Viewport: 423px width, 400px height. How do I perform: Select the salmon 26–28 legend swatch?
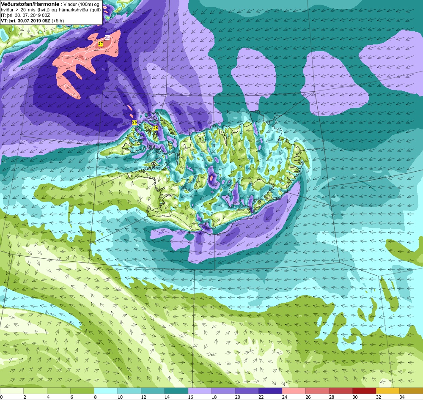tap(317, 391)
